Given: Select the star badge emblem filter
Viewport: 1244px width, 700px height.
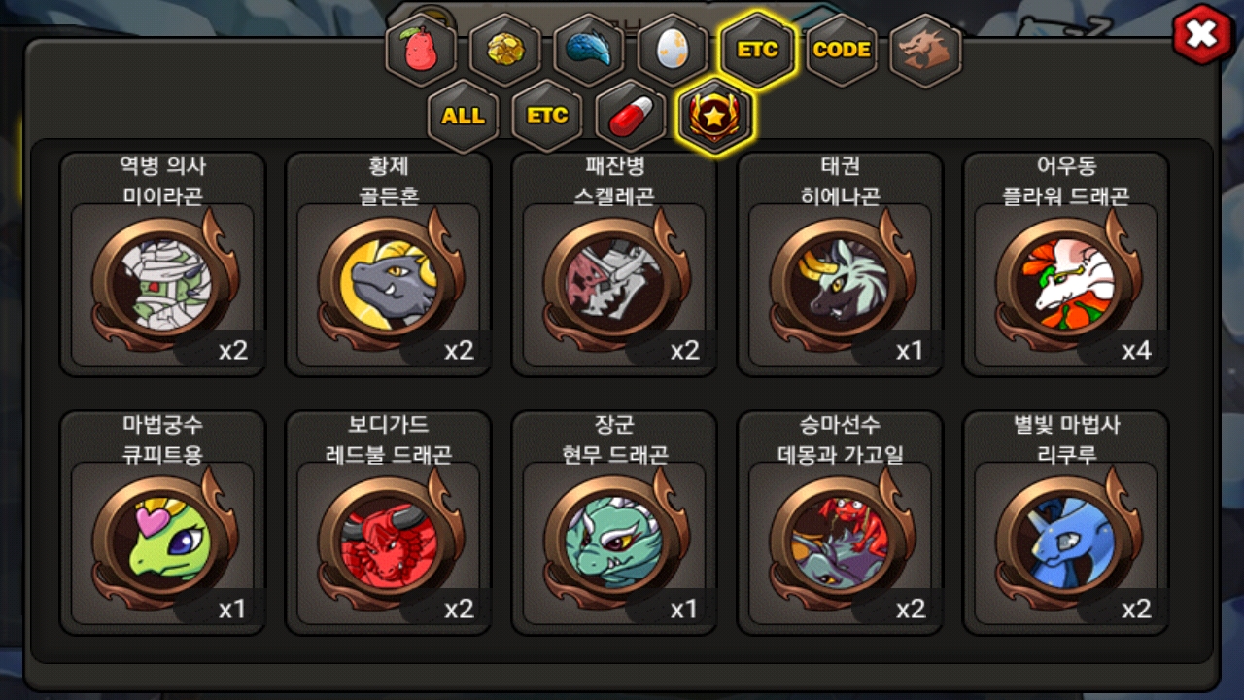Looking at the screenshot, I should [x=715, y=116].
